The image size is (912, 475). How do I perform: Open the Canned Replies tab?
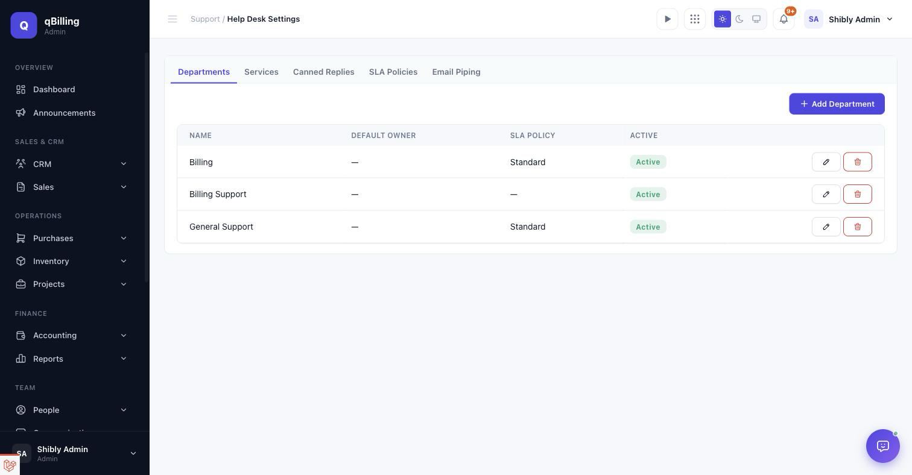(324, 72)
